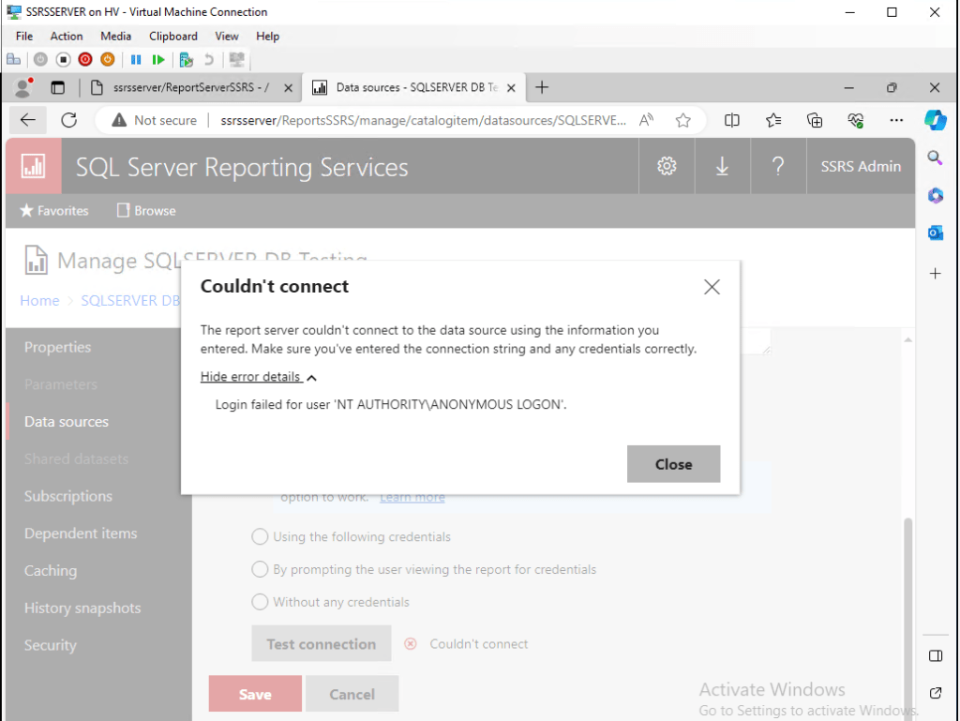Collapse the Hide error details section
Image resolution: width=960 pixels, height=721 pixels.
pos(259,376)
